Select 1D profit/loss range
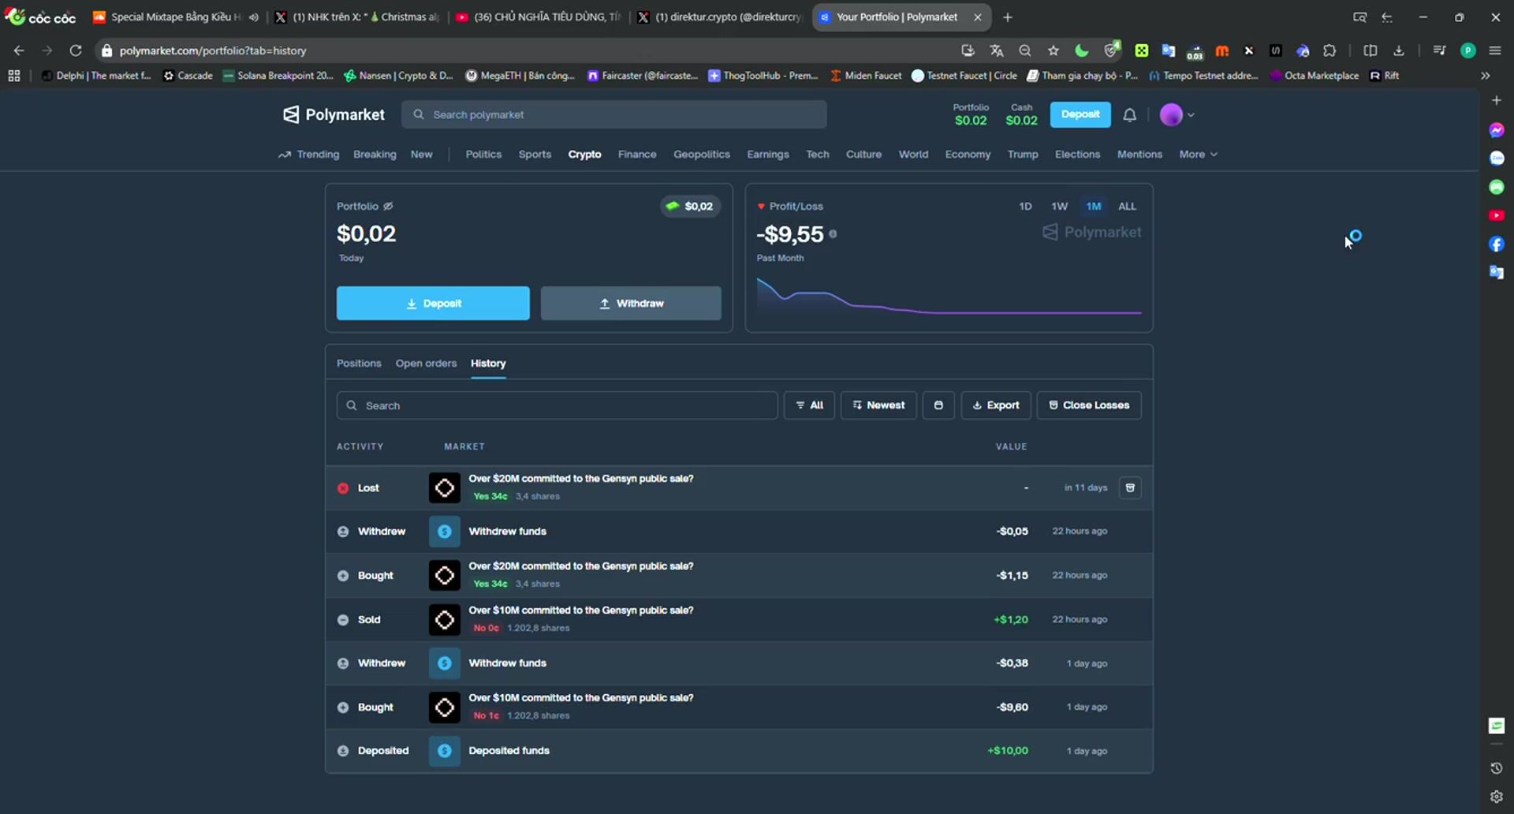 coord(1025,206)
